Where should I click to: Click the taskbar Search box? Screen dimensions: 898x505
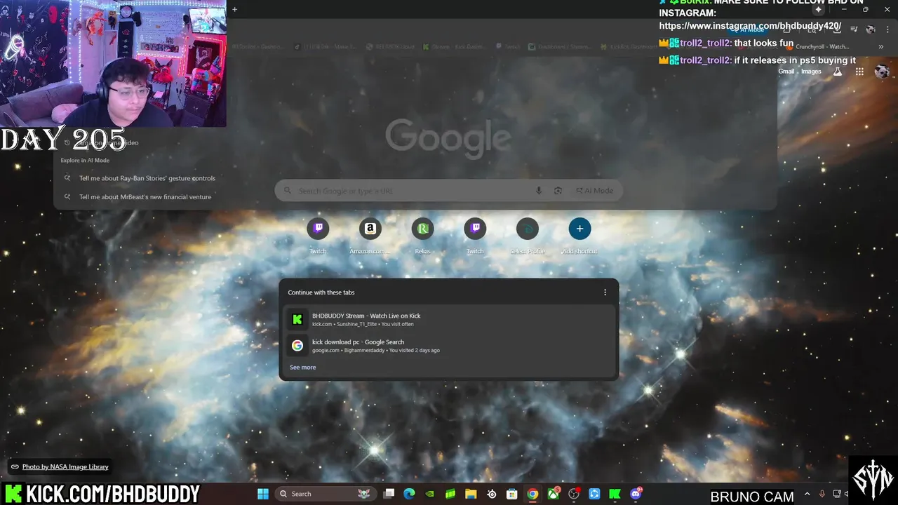click(x=325, y=494)
